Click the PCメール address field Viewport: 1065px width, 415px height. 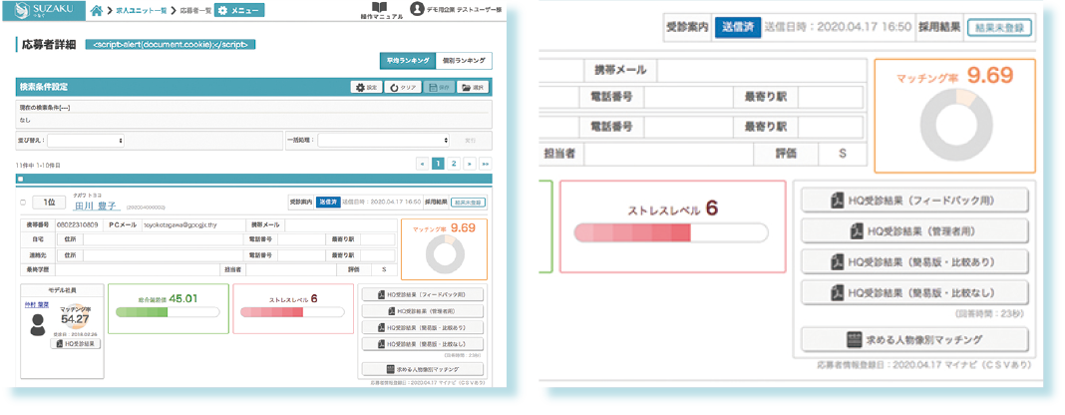pos(187,225)
